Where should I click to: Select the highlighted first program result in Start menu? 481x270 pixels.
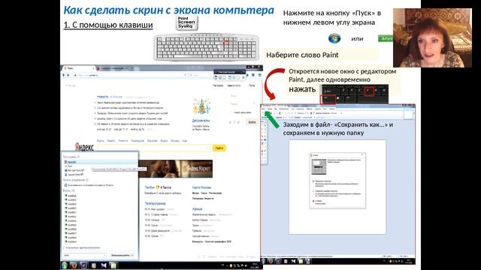[x=100, y=162]
